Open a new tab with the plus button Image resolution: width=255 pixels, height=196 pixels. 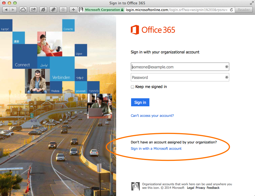coord(73,9)
